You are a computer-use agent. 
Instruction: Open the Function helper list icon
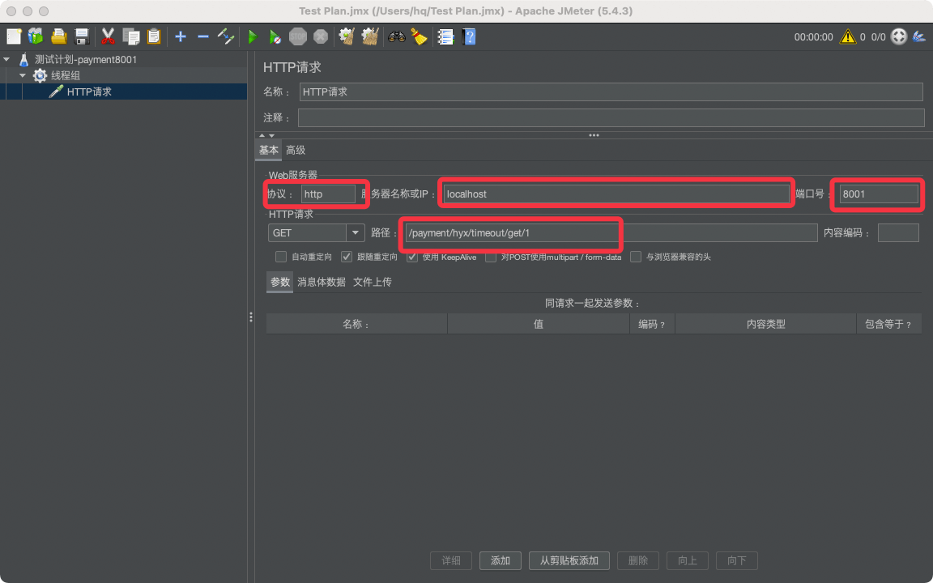445,37
